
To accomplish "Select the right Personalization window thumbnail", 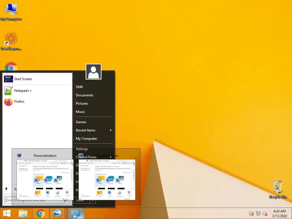I will click(x=107, y=180).
